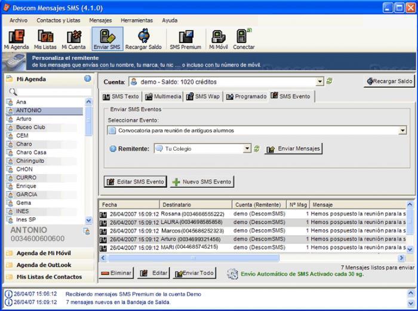Viewport: 418px width, 311px height.
Task: Refresh the account list next to Cuenta
Action: pyautogui.click(x=330, y=81)
